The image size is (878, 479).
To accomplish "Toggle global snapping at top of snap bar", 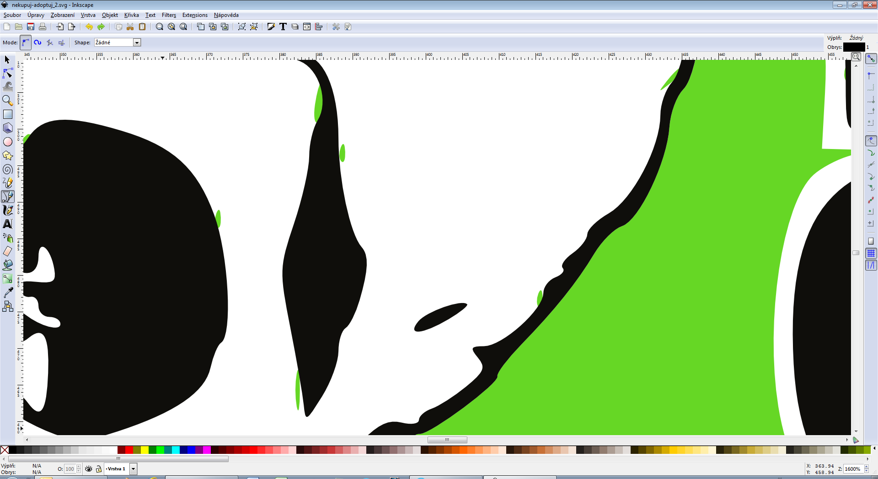I will click(x=871, y=59).
